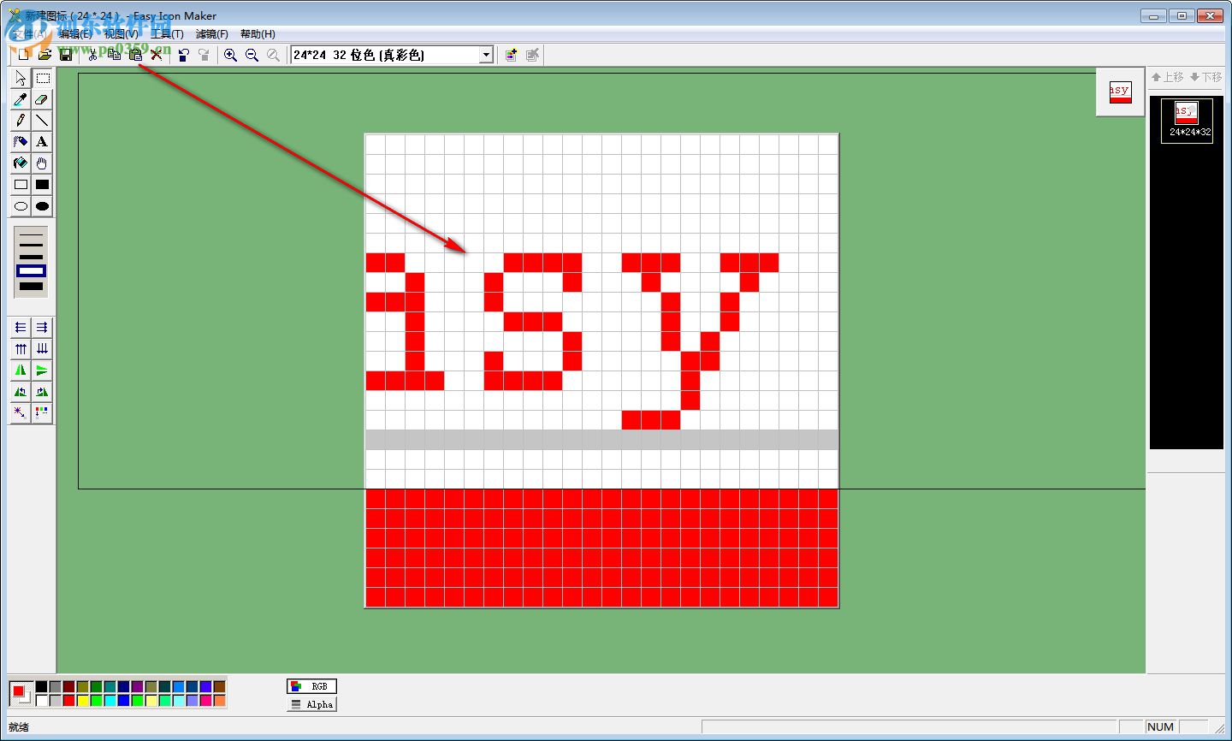Shift the image right
1232x741 pixels.
[42, 328]
